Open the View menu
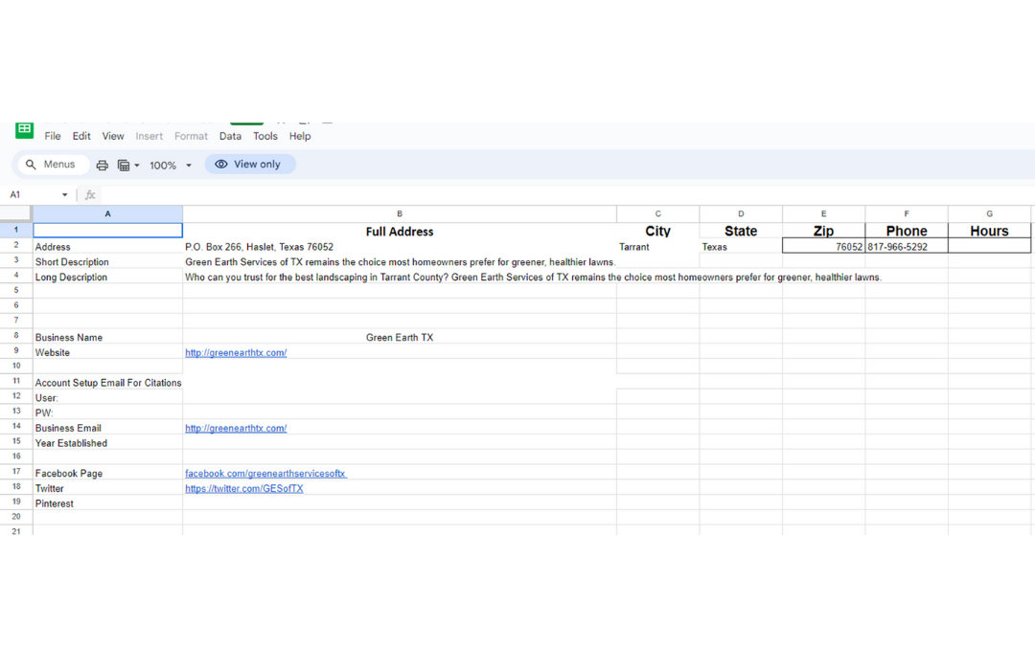Screen dimensions: 1035x646 click(x=113, y=136)
